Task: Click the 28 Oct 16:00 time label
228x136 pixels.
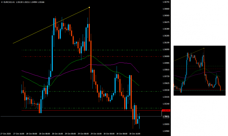Action: (58, 134)
